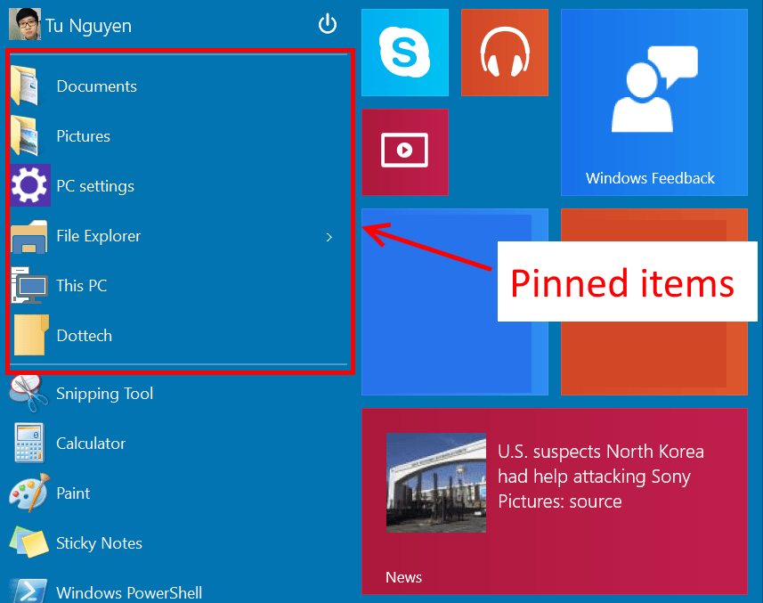Open the Calculator app
The height and width of the screenshot is (603, 763).
(93, 443)
